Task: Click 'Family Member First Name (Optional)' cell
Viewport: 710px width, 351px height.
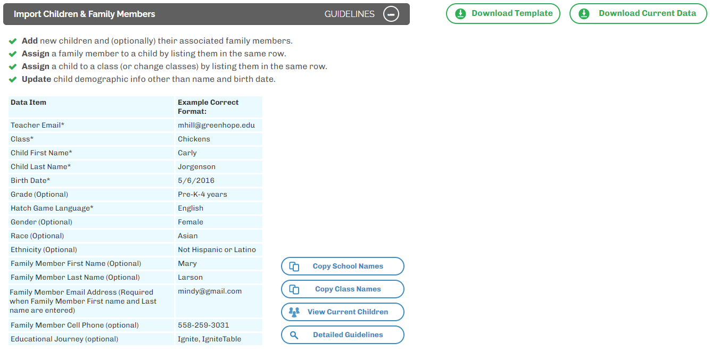Action: pos(92,263)
